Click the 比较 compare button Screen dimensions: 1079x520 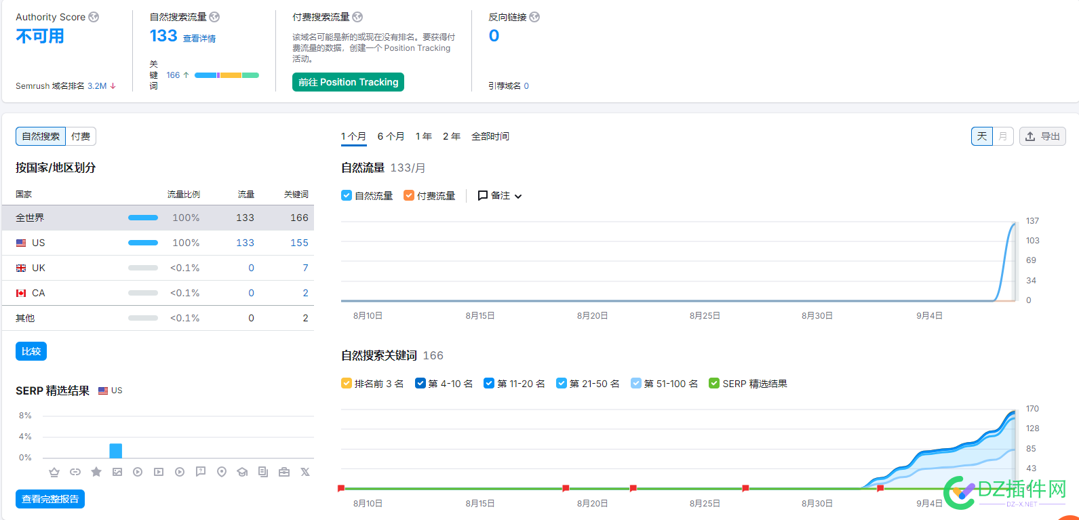31,351
